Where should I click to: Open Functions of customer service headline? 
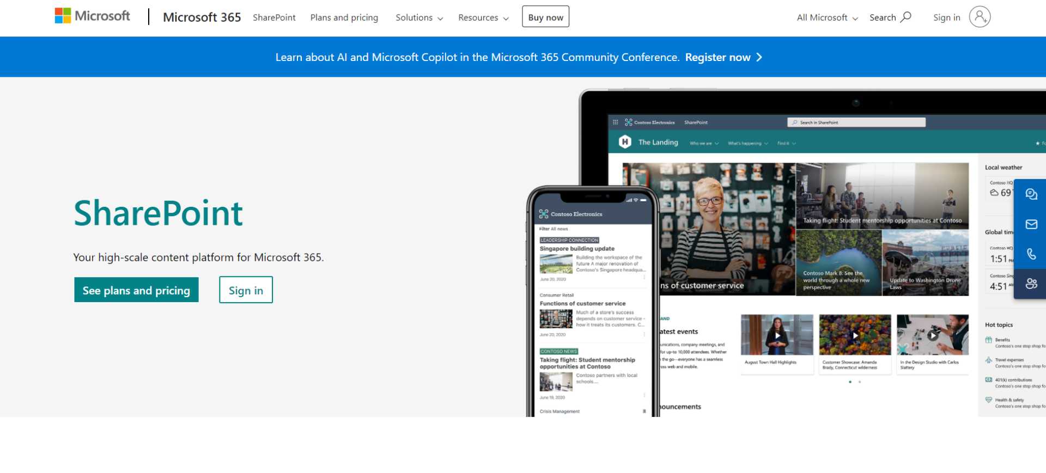(582, 304)
